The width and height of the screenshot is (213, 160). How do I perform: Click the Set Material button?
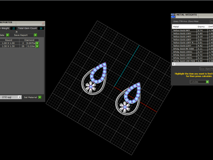[x=30, y=97]
